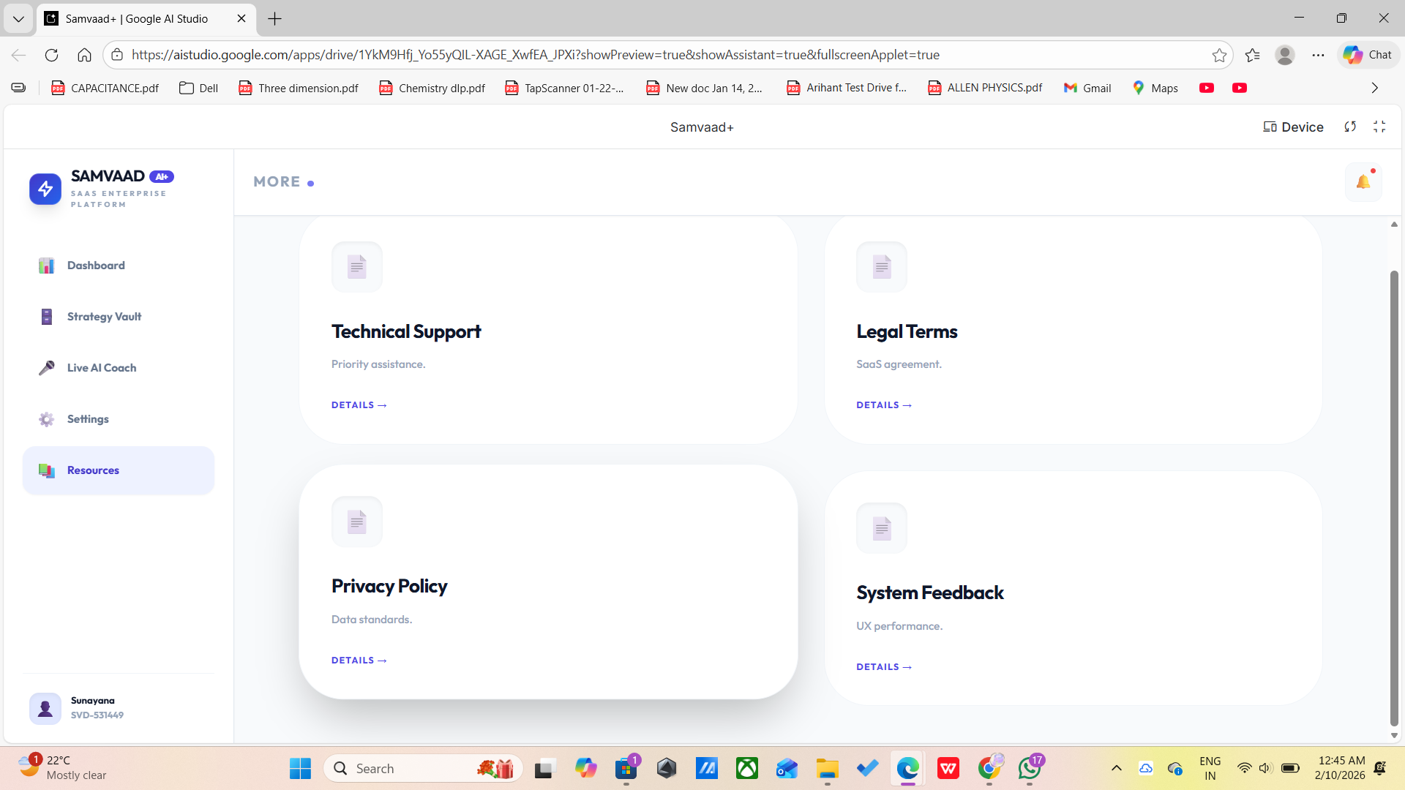
Task: Bookmark this page with the star icon
Action: [x=1219, y=55]
